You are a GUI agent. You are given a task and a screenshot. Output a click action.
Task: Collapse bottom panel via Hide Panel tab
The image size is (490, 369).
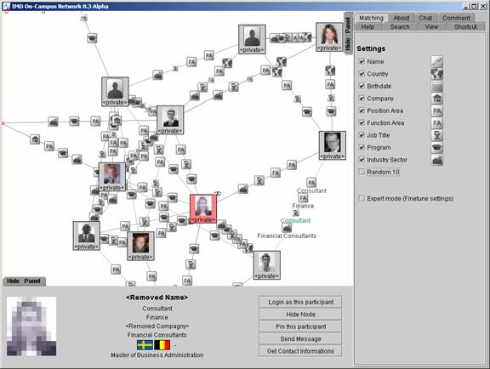(24, 281)
